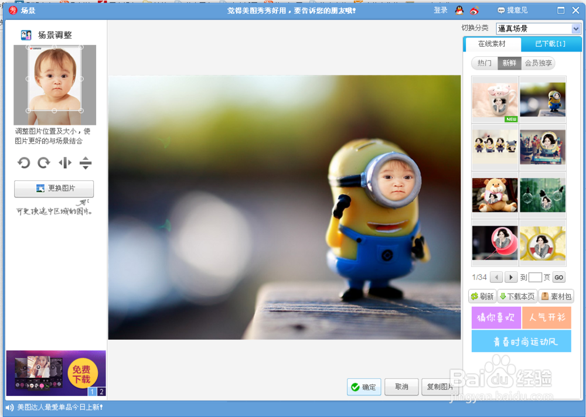
Task: Open the 人气开衫 banner
Action: [x=547, y=317]
